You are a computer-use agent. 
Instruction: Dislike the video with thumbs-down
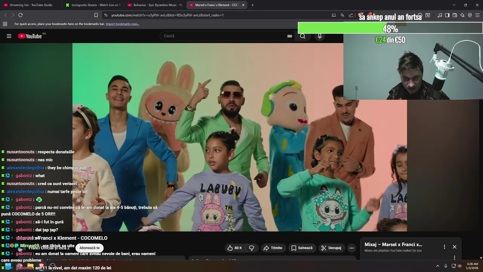[252, 248]
